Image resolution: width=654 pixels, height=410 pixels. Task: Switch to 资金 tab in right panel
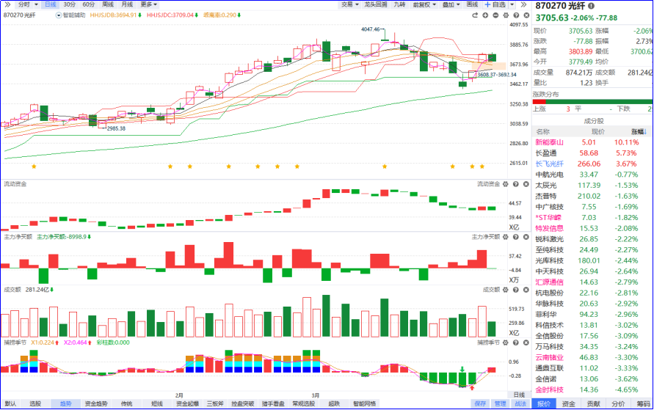[x=569, y=403]
